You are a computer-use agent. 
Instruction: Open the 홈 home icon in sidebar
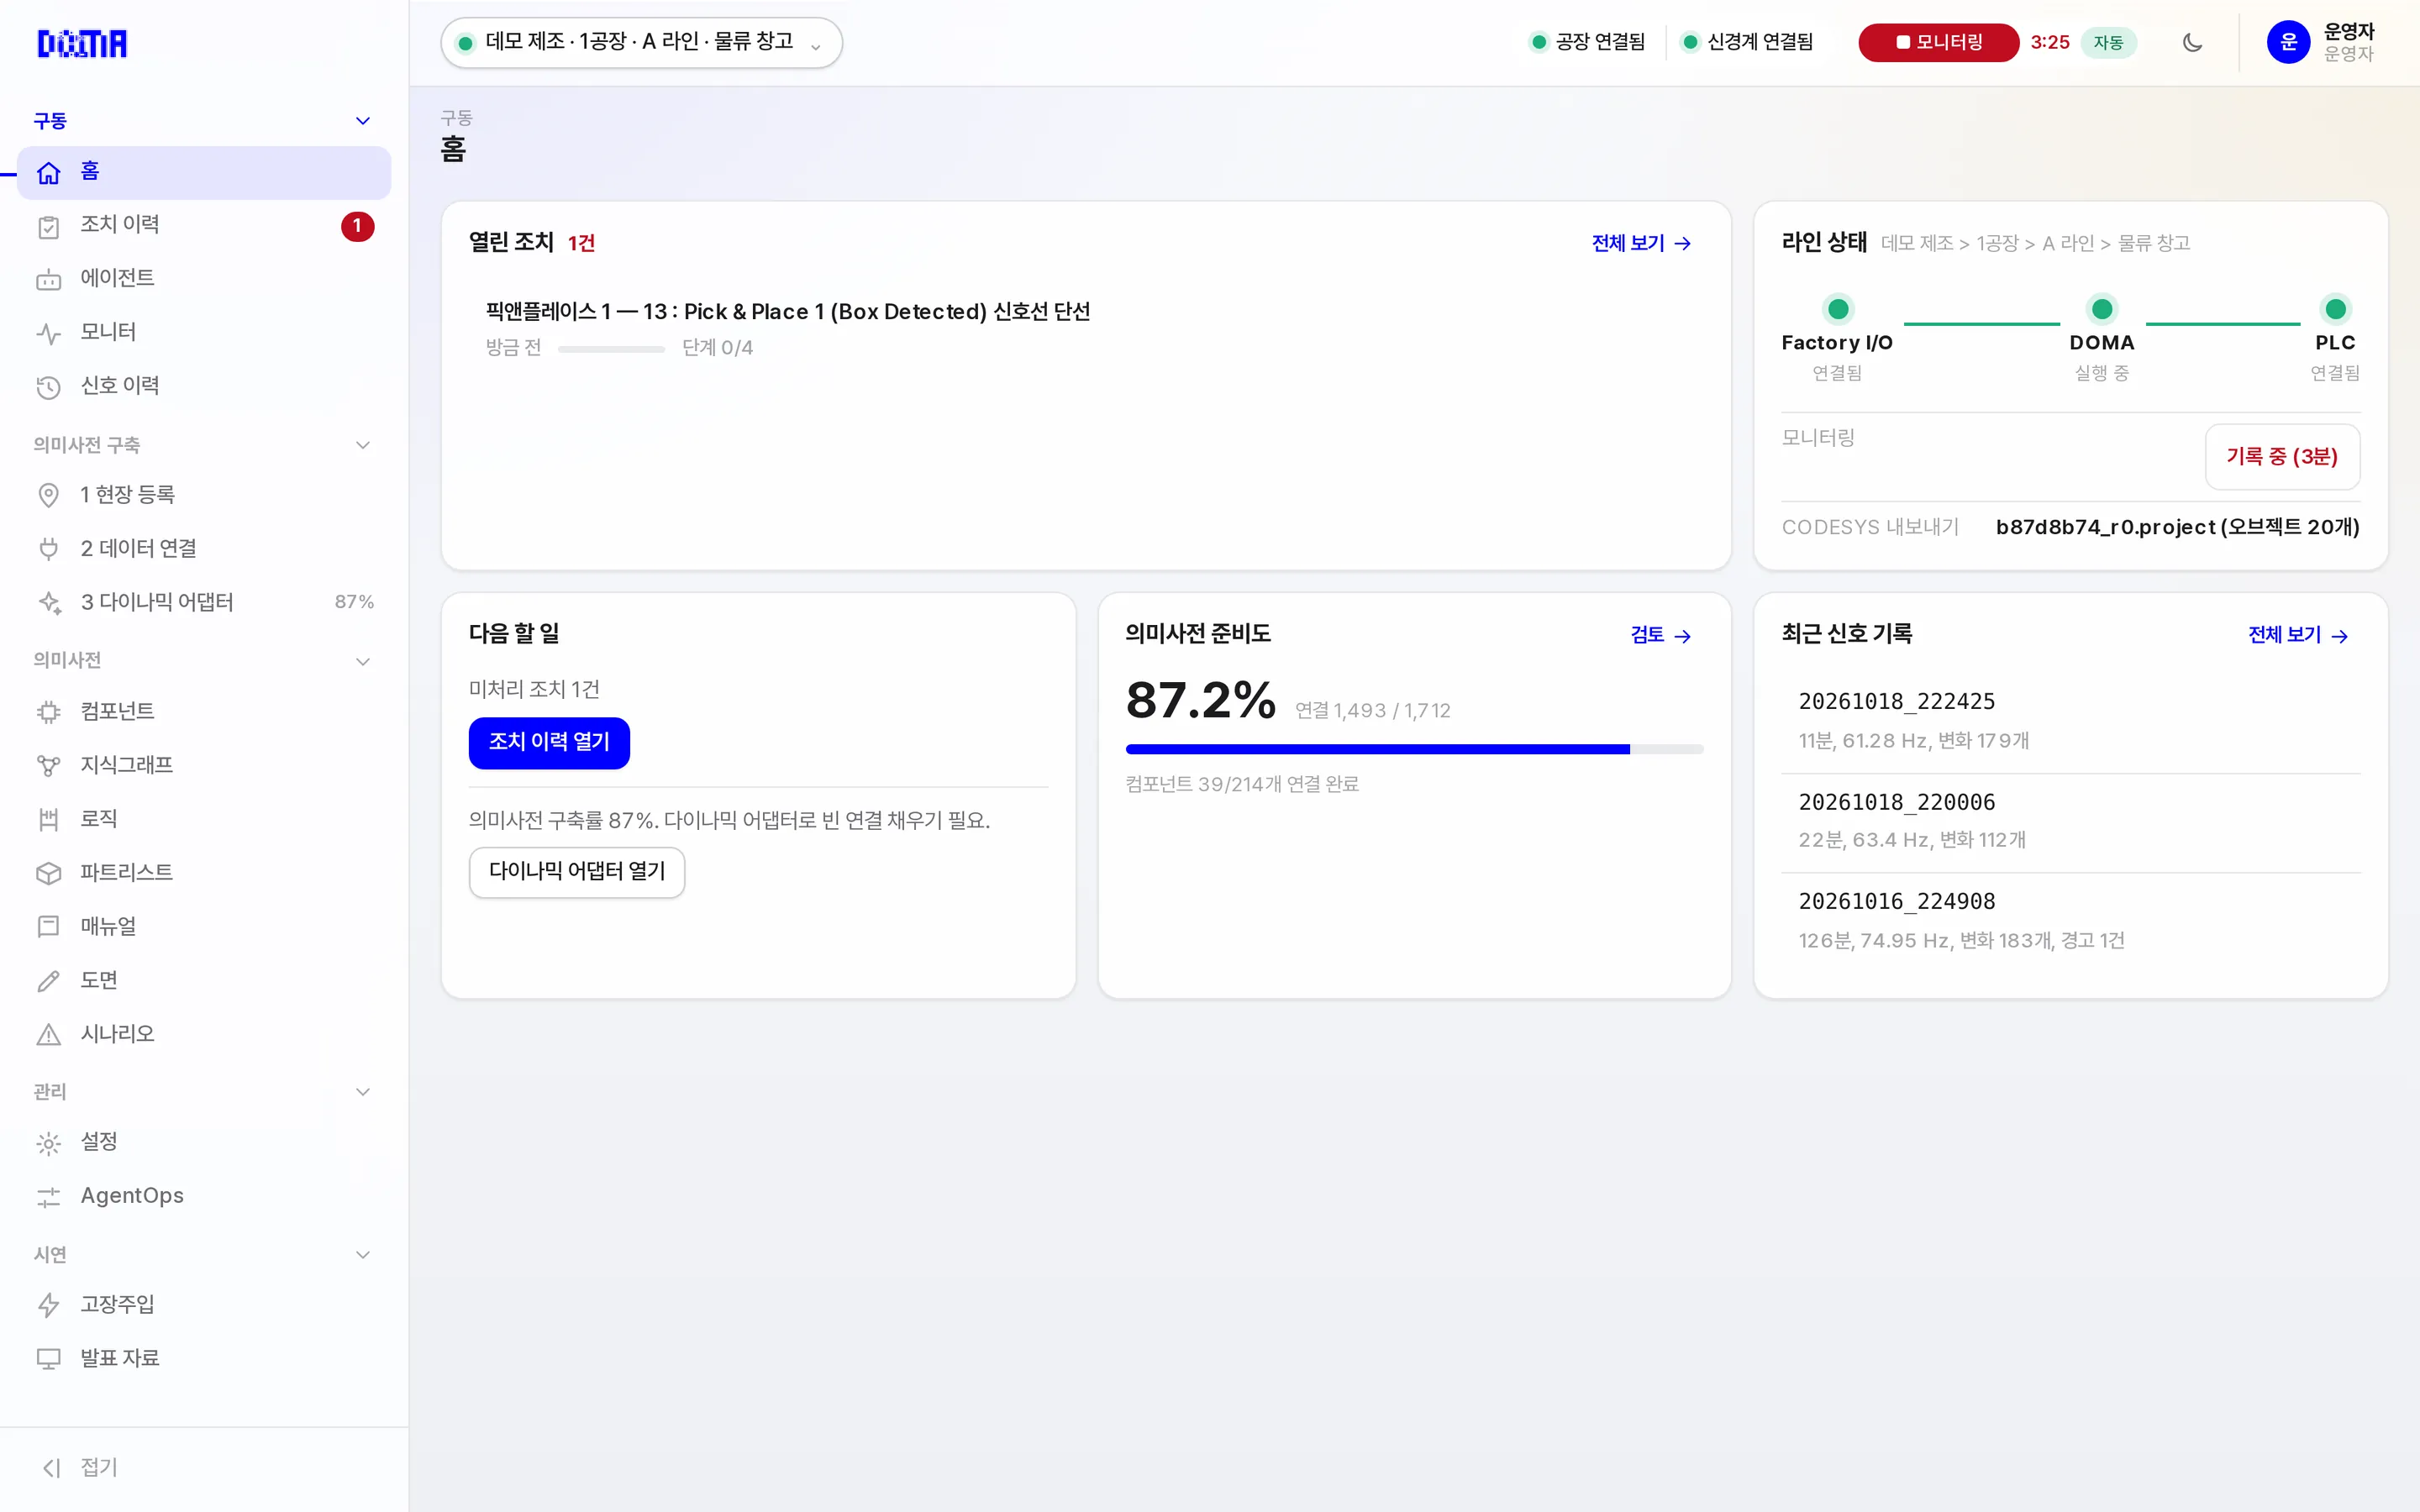coord(48,173)
